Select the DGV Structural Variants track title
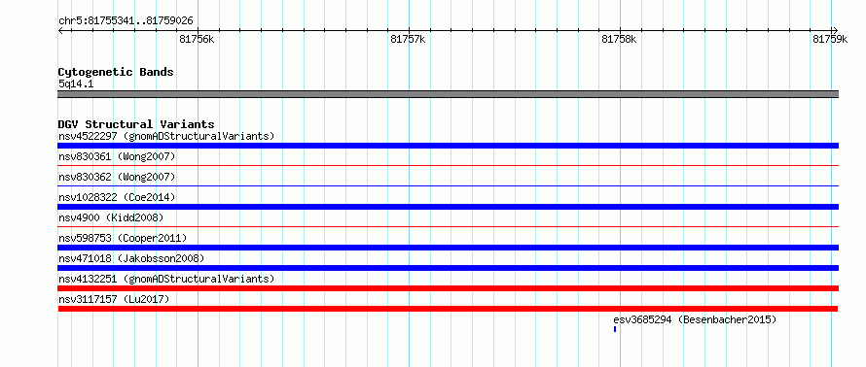The width and height of the screenshot is (866, 367). coord(136,124)
